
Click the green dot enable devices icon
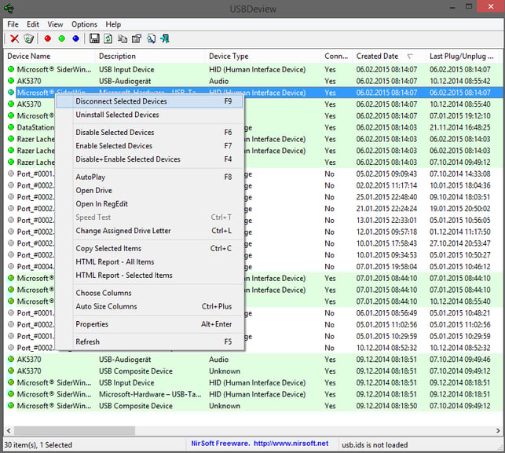coord(61,38)
